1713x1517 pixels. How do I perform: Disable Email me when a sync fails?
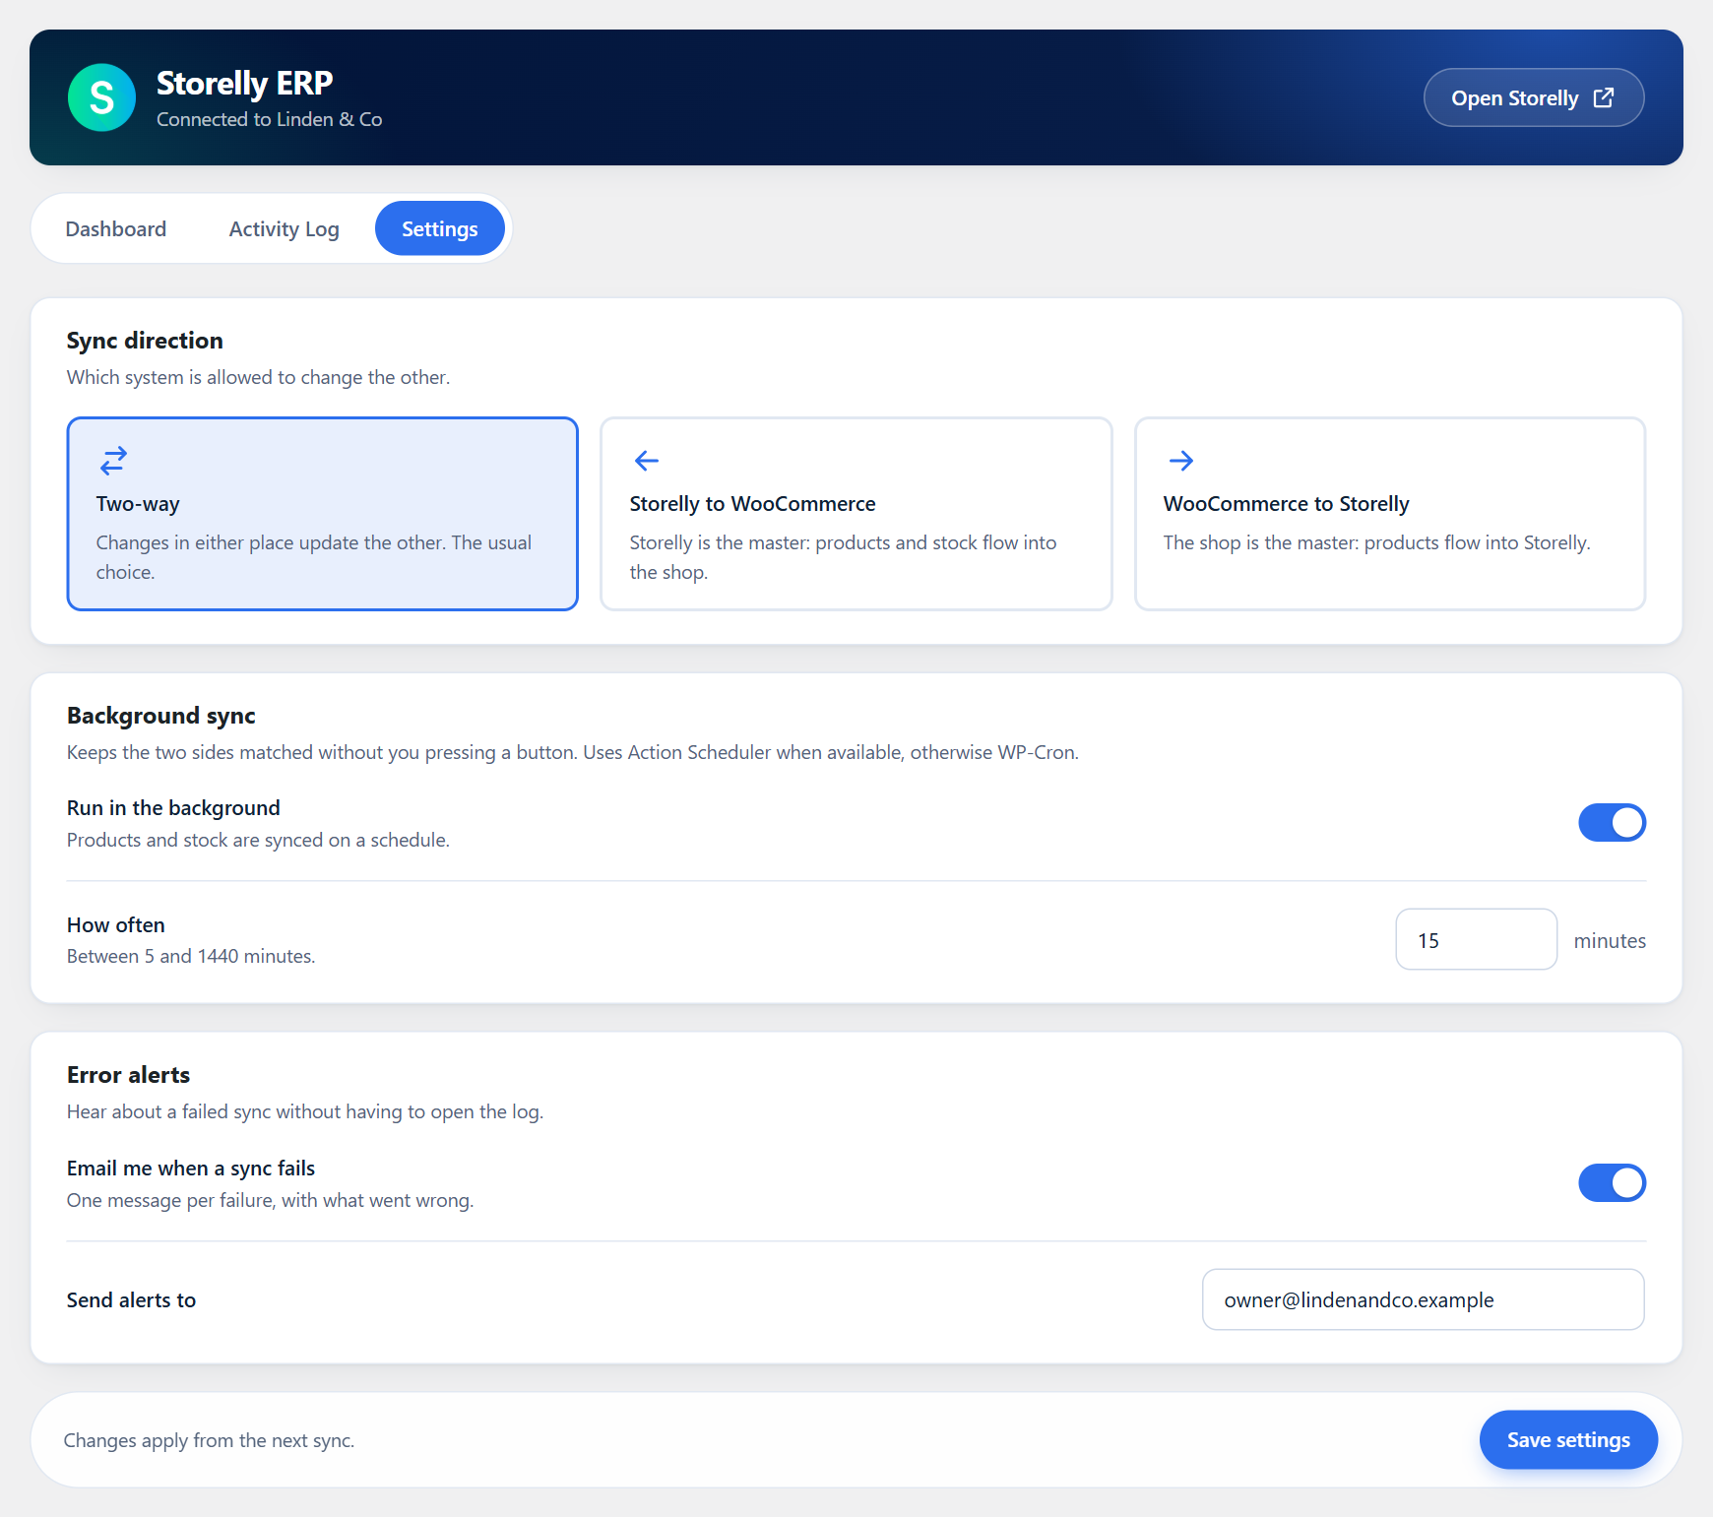tap(1613, 1183)
